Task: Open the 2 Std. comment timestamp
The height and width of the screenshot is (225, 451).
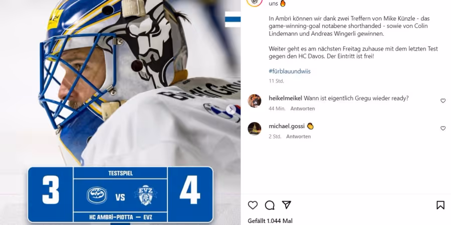Action: [275, 136]
